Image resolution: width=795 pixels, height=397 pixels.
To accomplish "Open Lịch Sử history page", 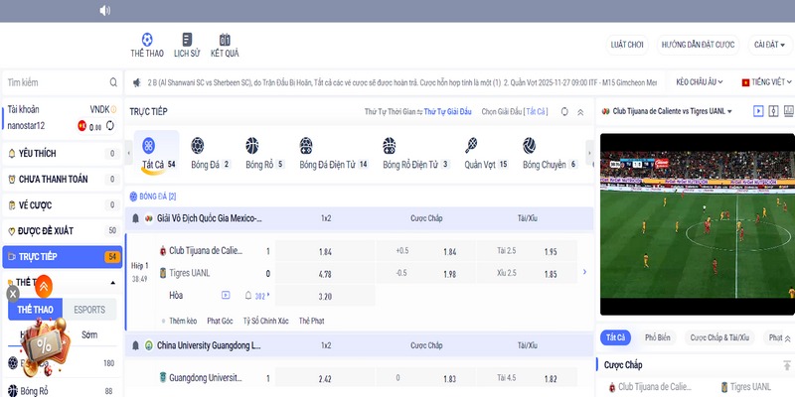I will tap(186, 45).
